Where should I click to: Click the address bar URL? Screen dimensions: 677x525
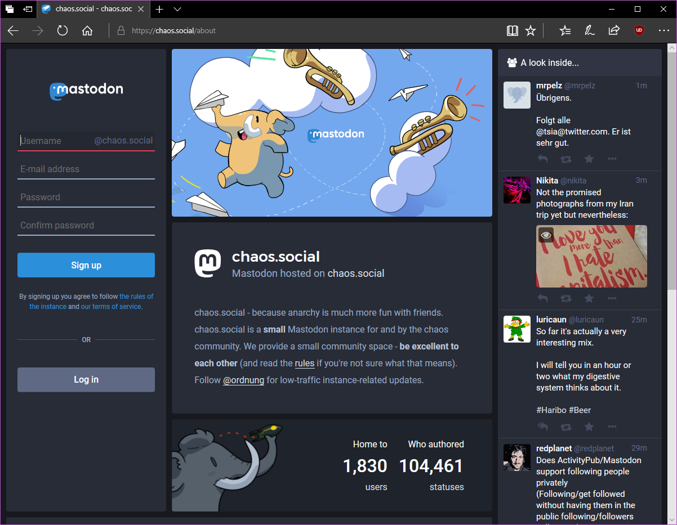173,31
